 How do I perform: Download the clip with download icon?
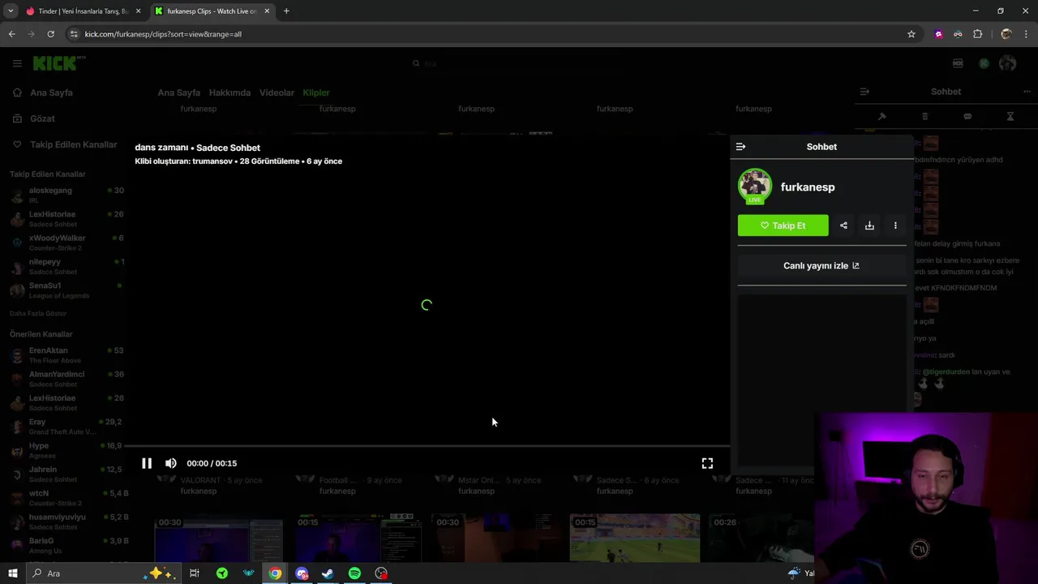click(869, 225)
